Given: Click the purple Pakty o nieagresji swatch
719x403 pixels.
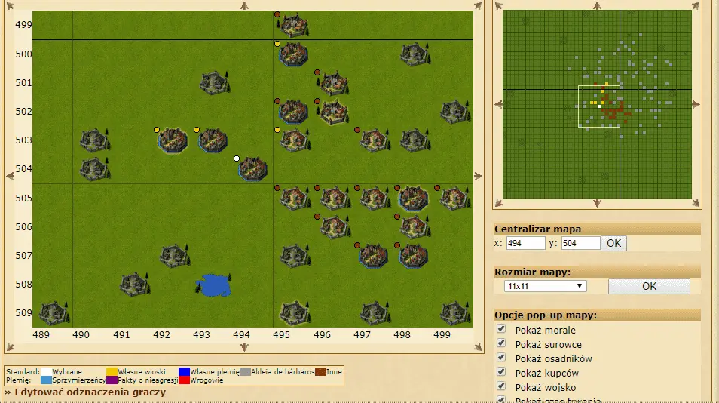Looking at the screenshot, I should (x=112, y=380).
